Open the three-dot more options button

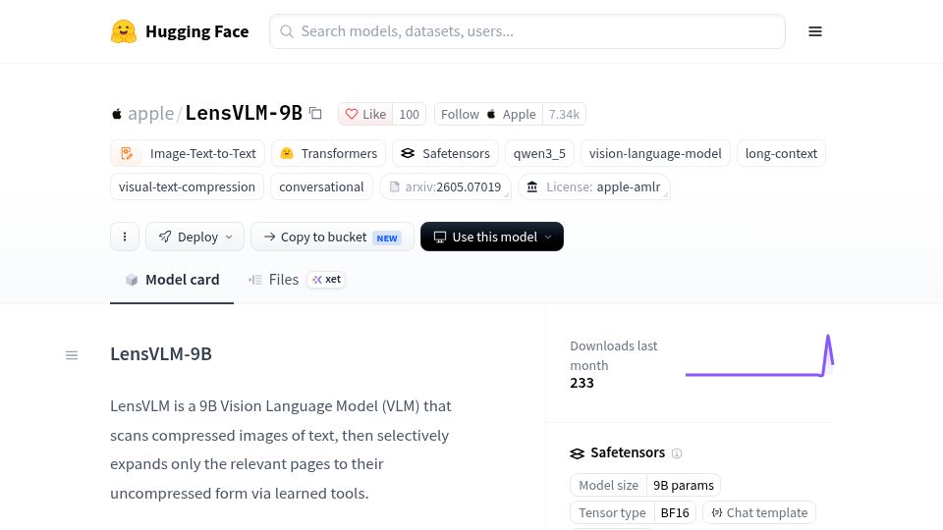(125, 237)
